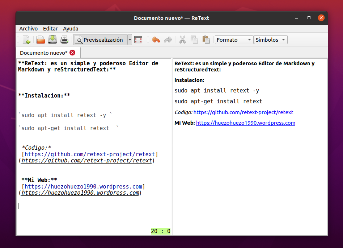
Task: Click the **Instalacion:** line in editor
Action: click(x=44, y=96)
